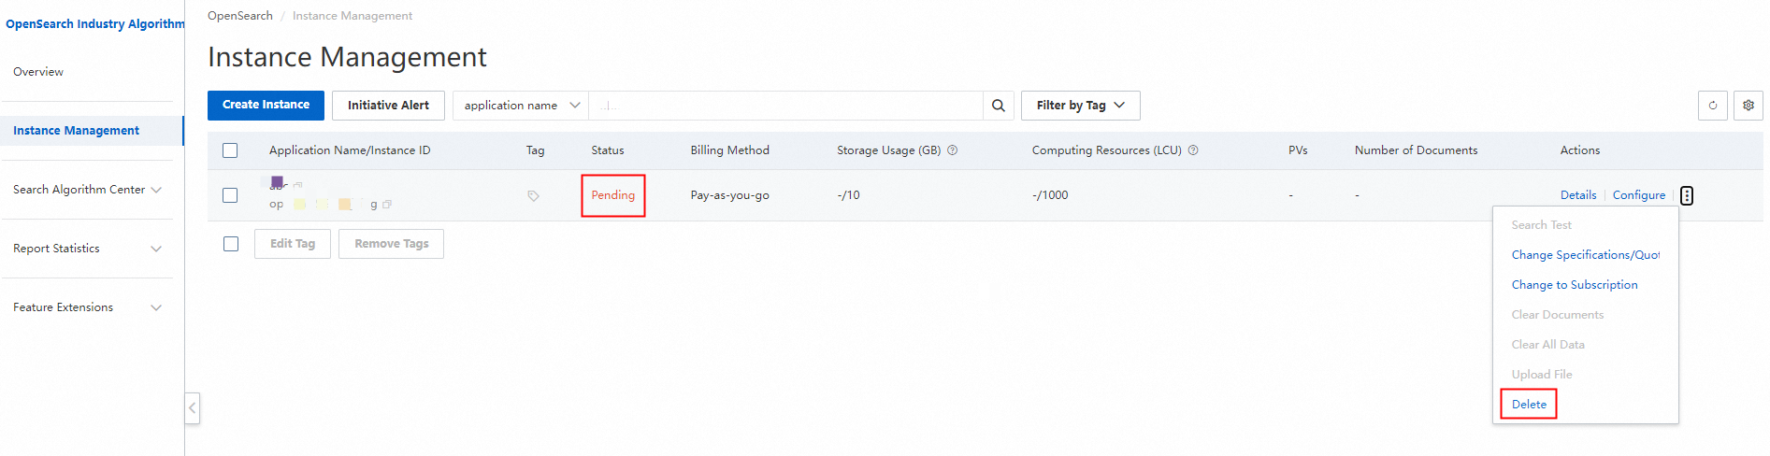Click Computing Resources help icon
The image size is (1770, 456).
[x=1193, y=150]
